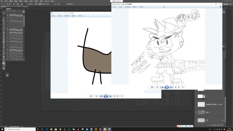233x131 pixels.
Task: Select the Hand tool
Action: click(4, 57)
